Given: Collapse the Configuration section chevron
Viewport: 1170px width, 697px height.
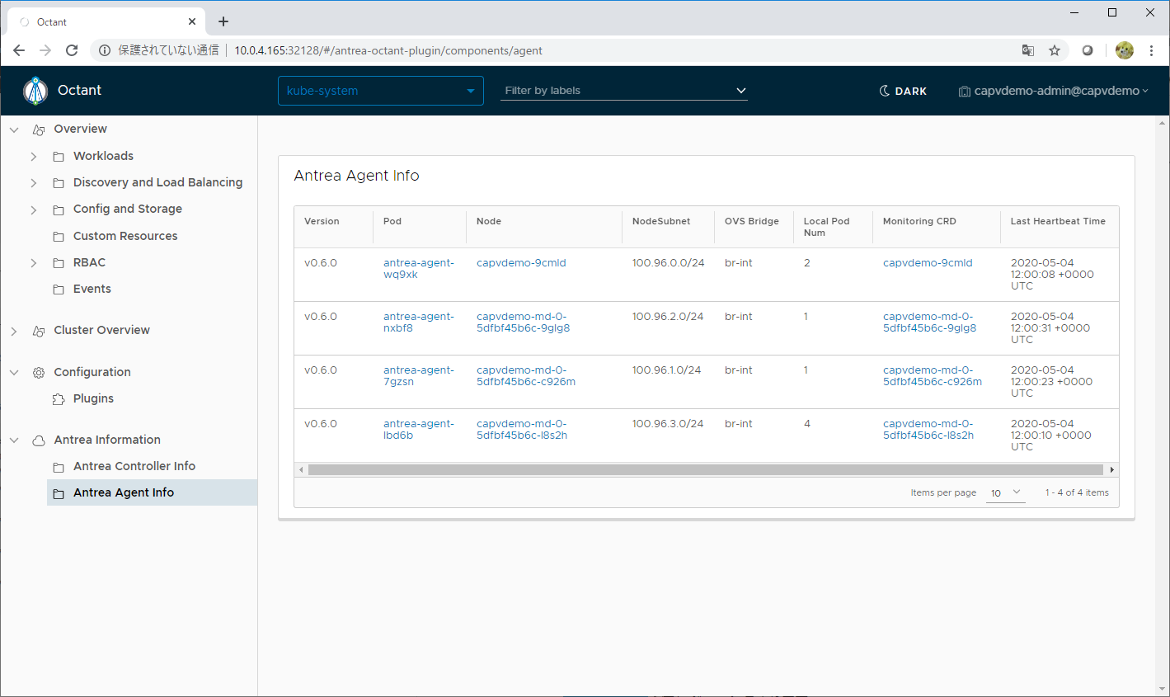Looking at the screenshot, I should click(14, 373).
